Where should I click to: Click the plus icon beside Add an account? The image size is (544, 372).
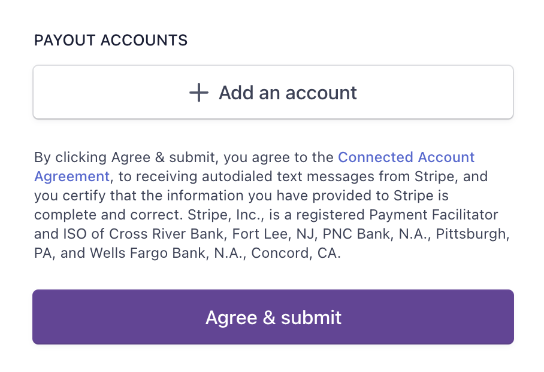(198, 93)
